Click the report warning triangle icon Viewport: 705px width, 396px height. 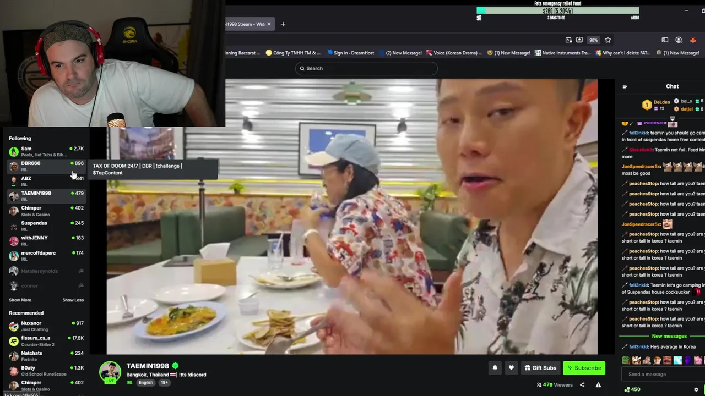598,384
